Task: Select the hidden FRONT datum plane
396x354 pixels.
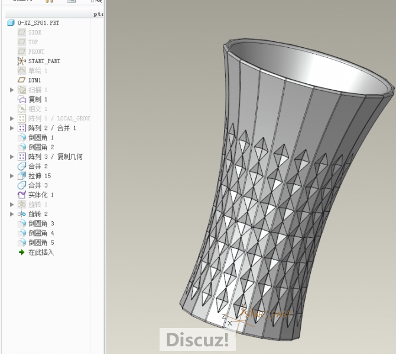Action: pyautogui.click(x=36, y=51)
